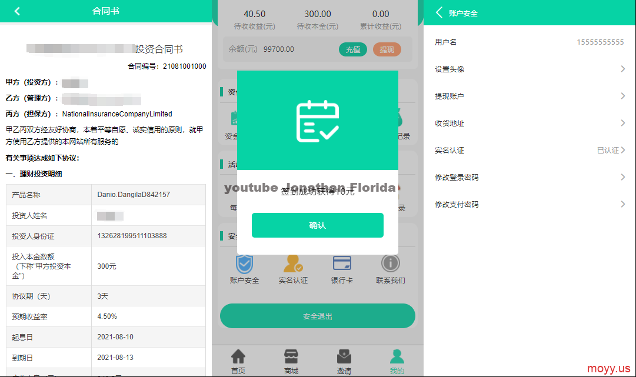The height and width of the screenshot is (377, 636).
Task: Open the 修改支付密码 row chevron
Action: click(623, 204)
